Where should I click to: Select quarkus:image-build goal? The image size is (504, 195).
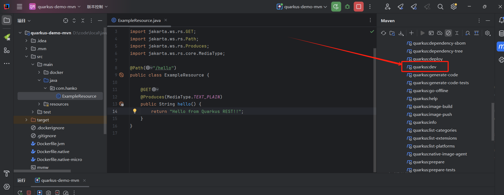click(433, 106)
